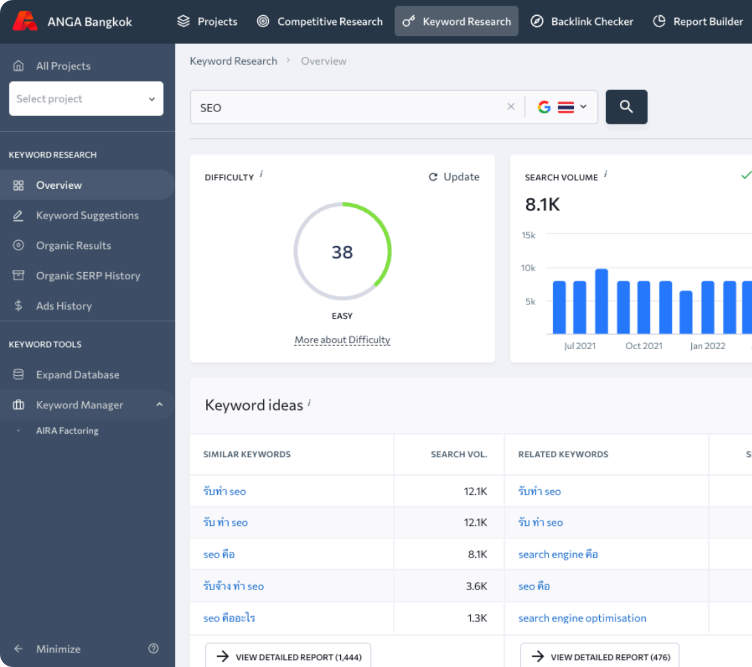
Task: Open the Competitive Research menu
Action: 320,21
